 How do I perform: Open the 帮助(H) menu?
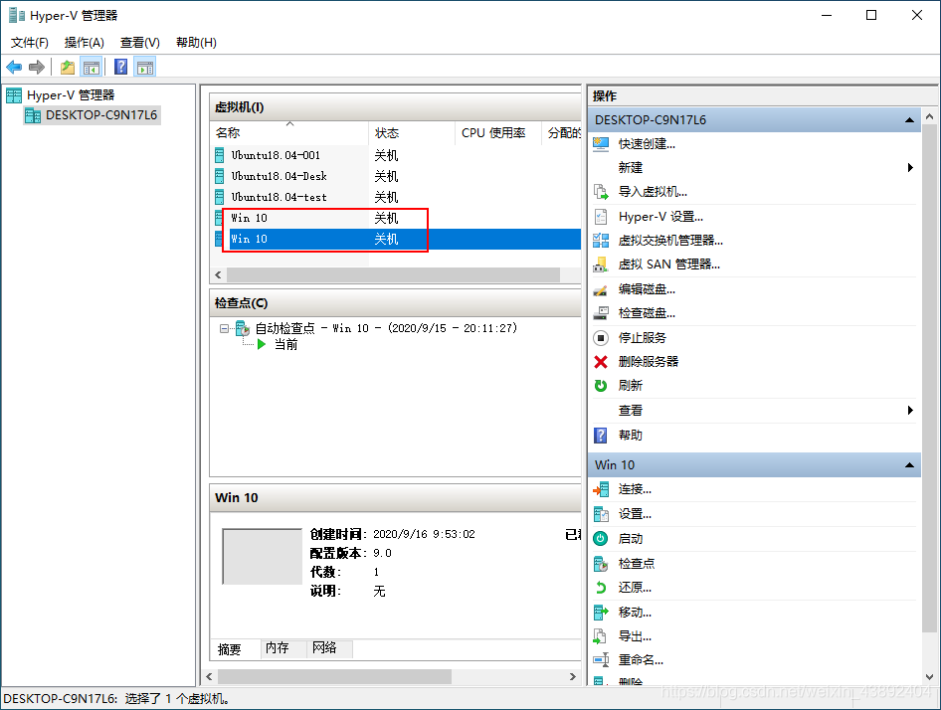coord(196,43)
